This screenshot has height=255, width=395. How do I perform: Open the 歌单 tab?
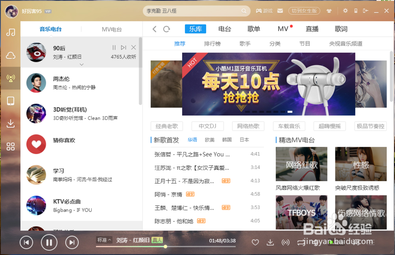click(254, 29)
